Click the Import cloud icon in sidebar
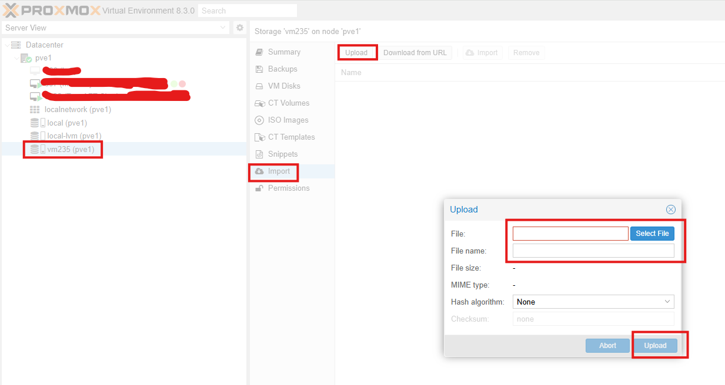This screenshot has width=725, height=385. [259, 171]
